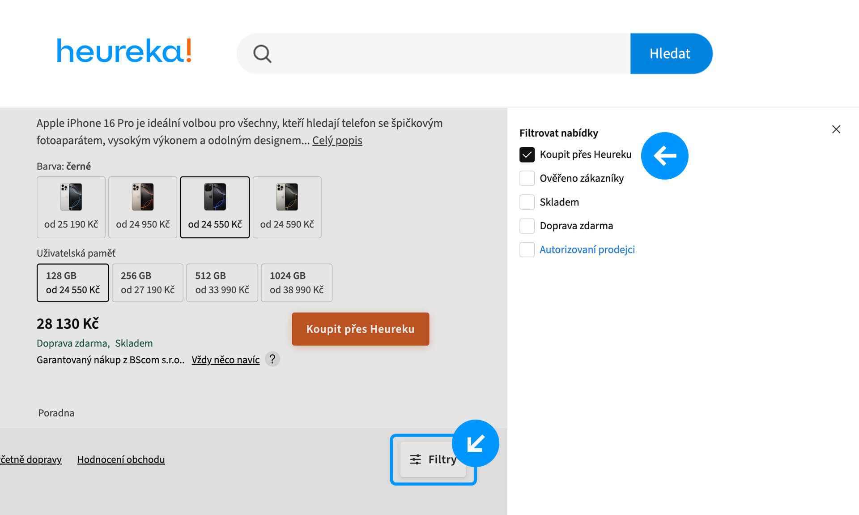This screenshot has height=515, width=859.
Task: Check the Skladem filter checkbox
Action: pyautogui.click(x=527, y=202)
